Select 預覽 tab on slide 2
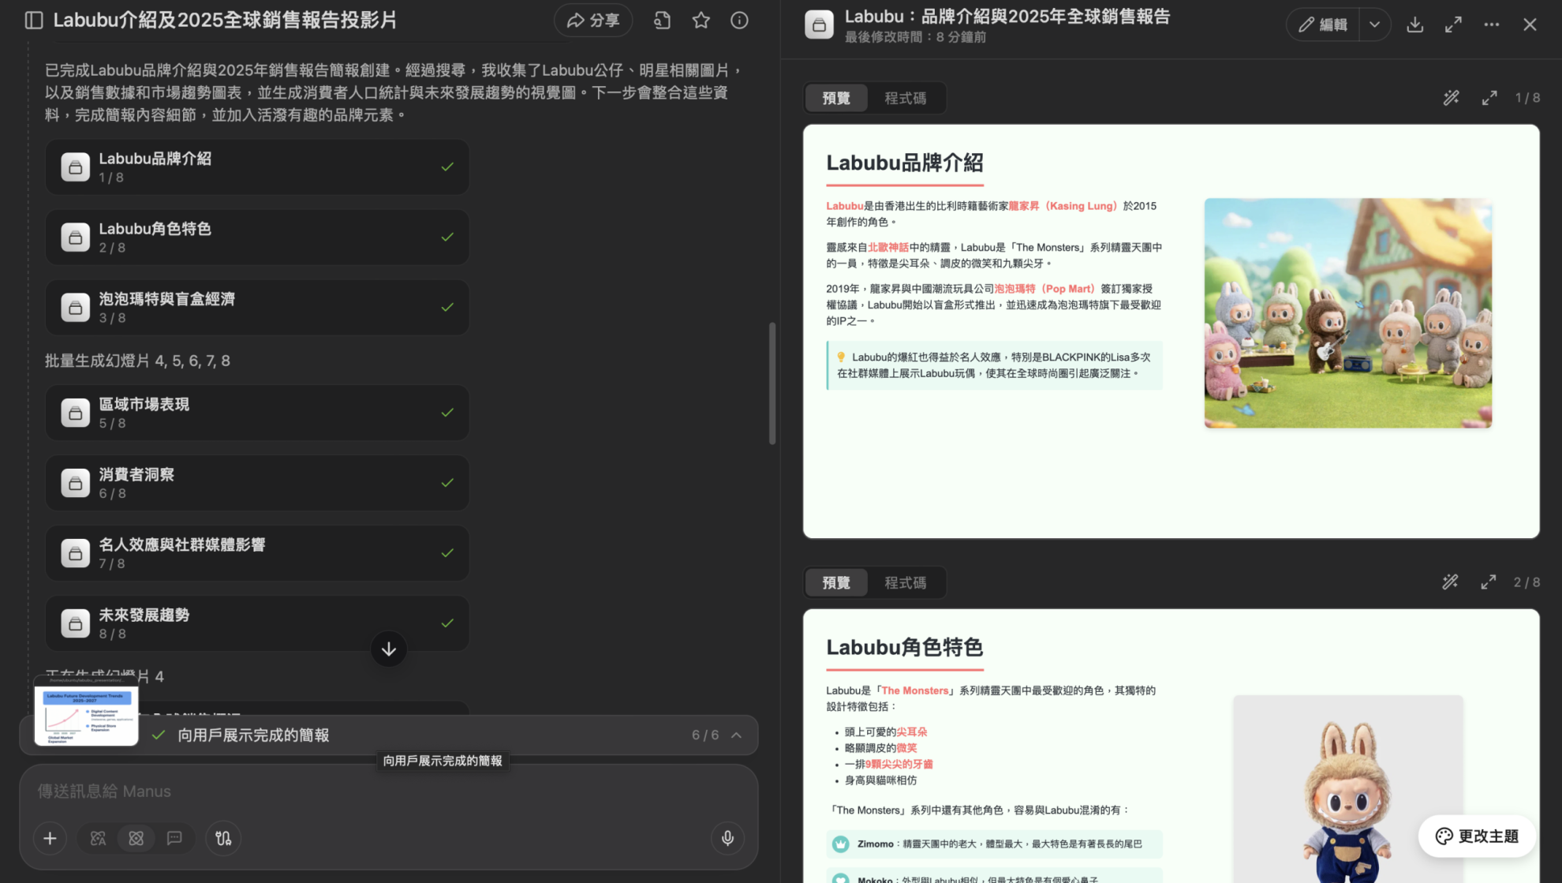The height and width of the screenshot is (883, 1562). click(x=836, y=583)
